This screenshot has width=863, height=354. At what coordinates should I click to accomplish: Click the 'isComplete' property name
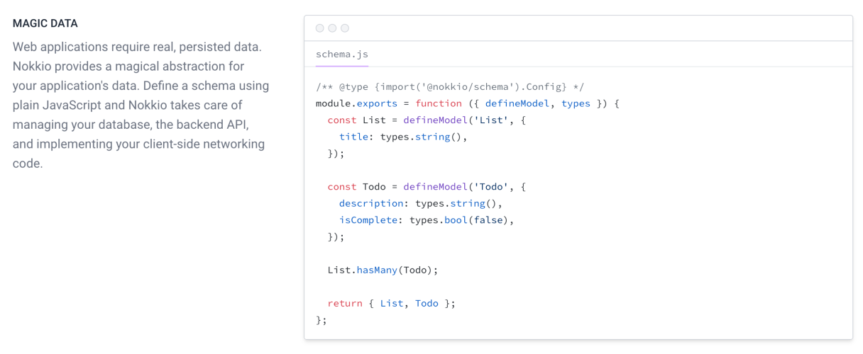(368, 220)
